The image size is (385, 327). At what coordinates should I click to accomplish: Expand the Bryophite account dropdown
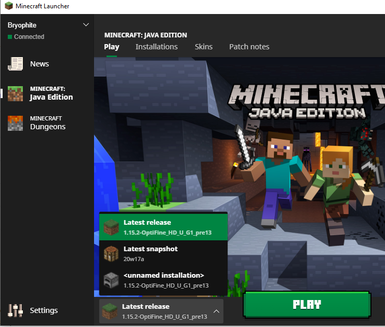click(x=86, y=25)
